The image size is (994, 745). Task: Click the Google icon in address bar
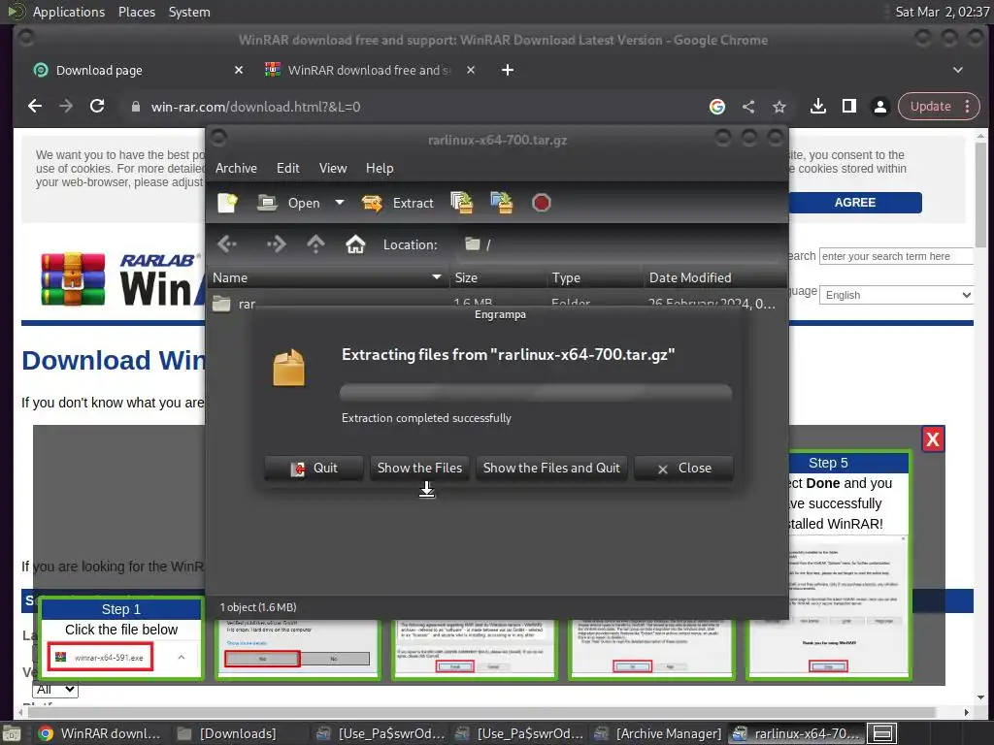(x=717, y=107)
